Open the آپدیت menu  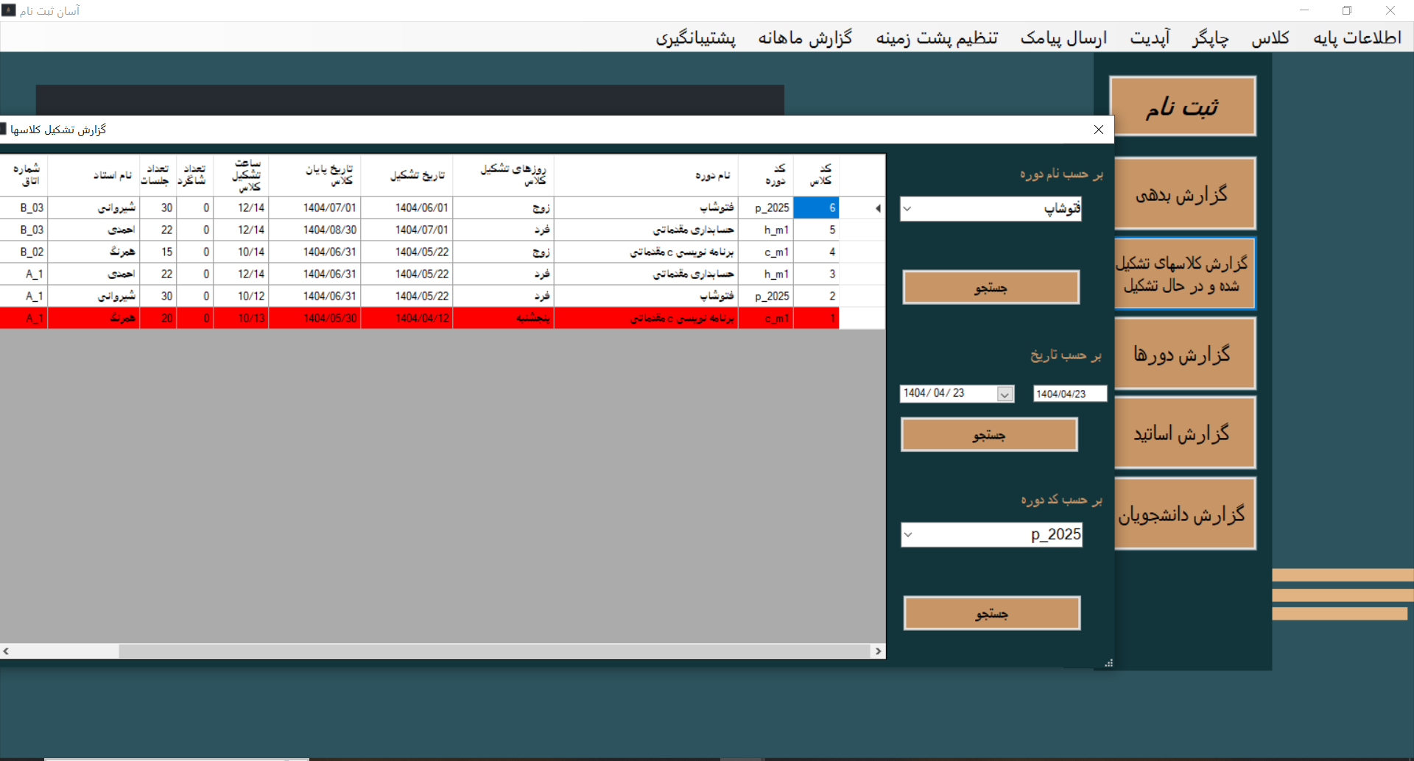coord(1150,38)
